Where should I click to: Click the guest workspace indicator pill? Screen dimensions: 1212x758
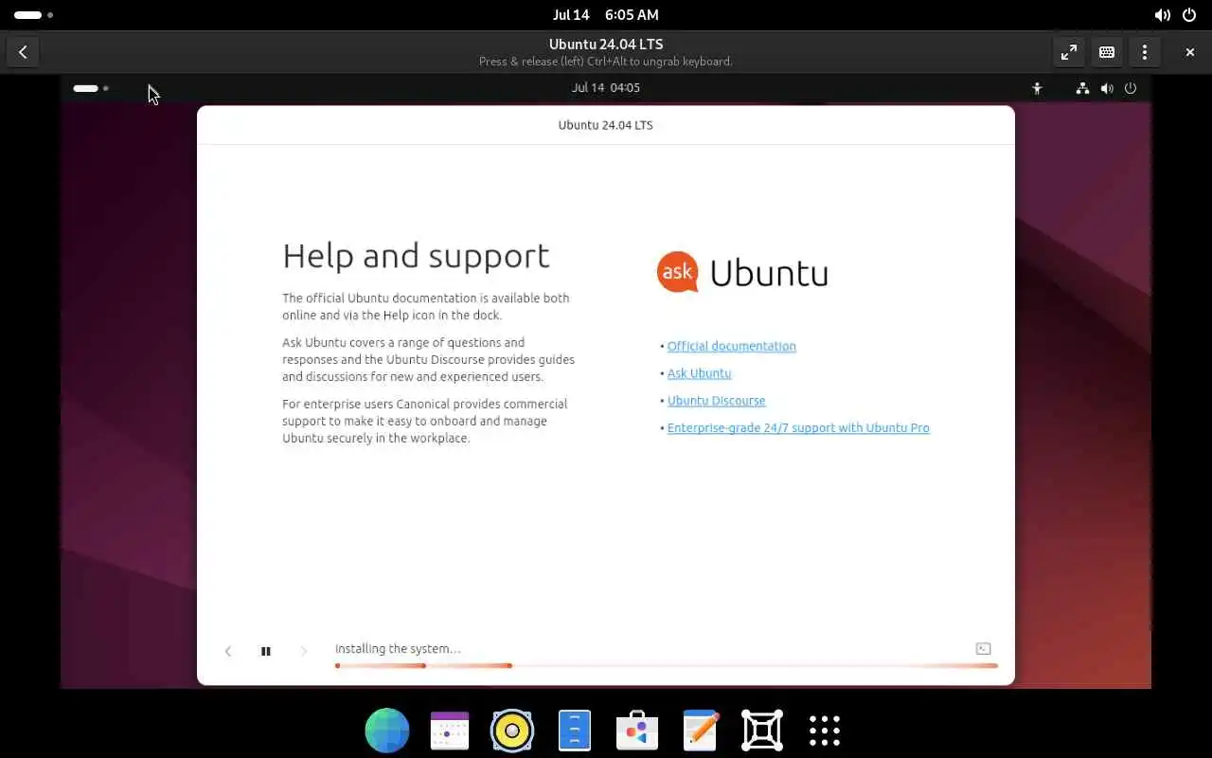[x=91, y=88]
